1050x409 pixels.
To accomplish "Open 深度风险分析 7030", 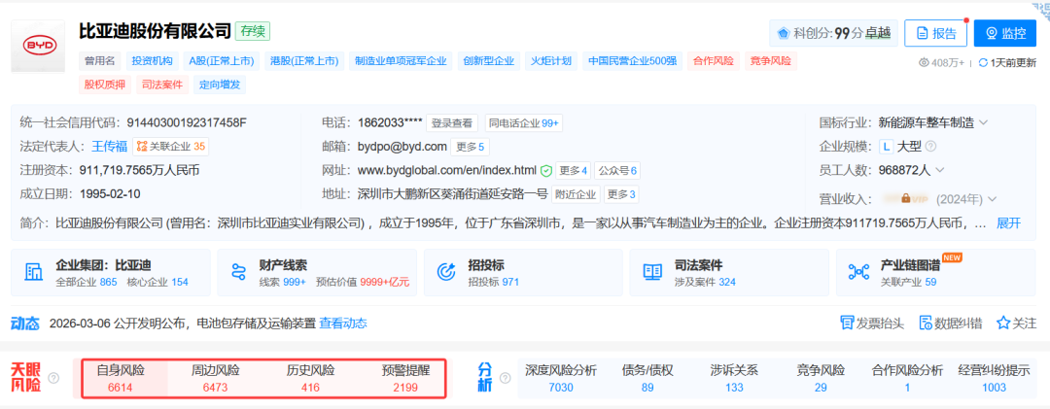I will [561, 378].
